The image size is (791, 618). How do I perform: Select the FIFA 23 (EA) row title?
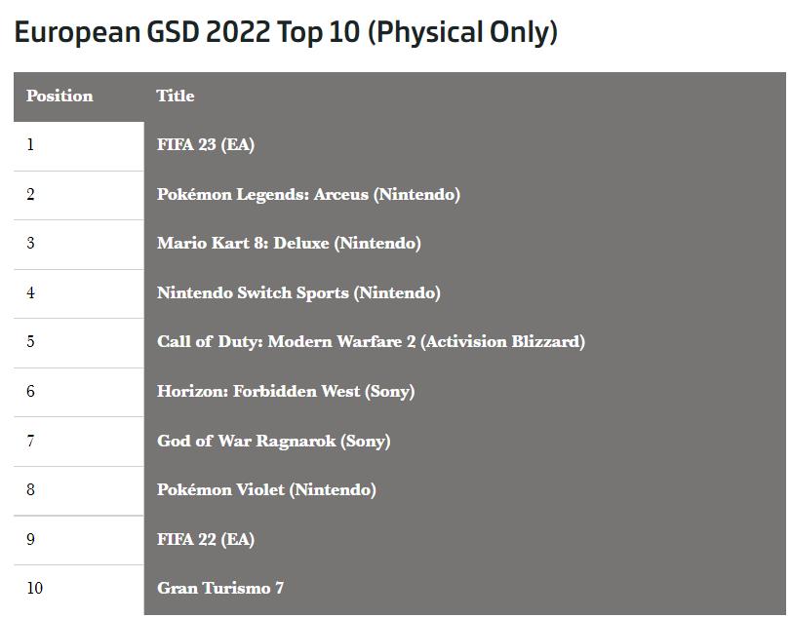point(206,144)
